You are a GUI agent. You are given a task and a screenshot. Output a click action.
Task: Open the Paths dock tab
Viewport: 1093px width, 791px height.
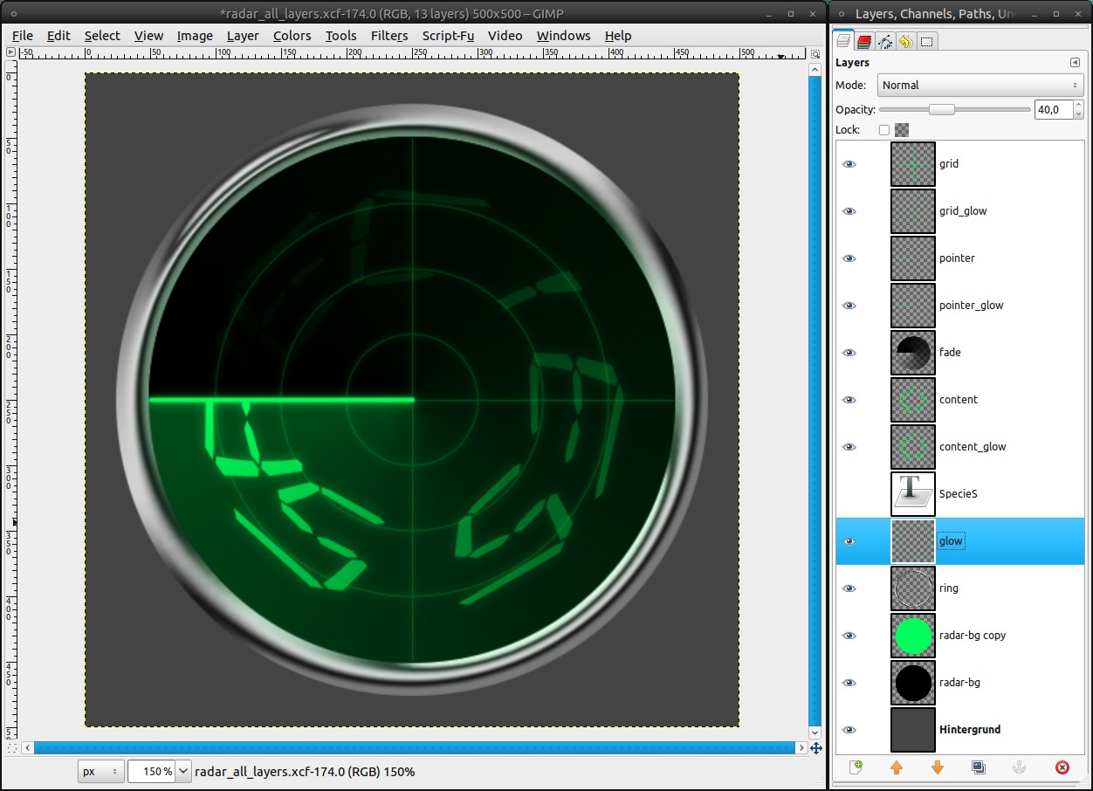(x=885, y=41)
